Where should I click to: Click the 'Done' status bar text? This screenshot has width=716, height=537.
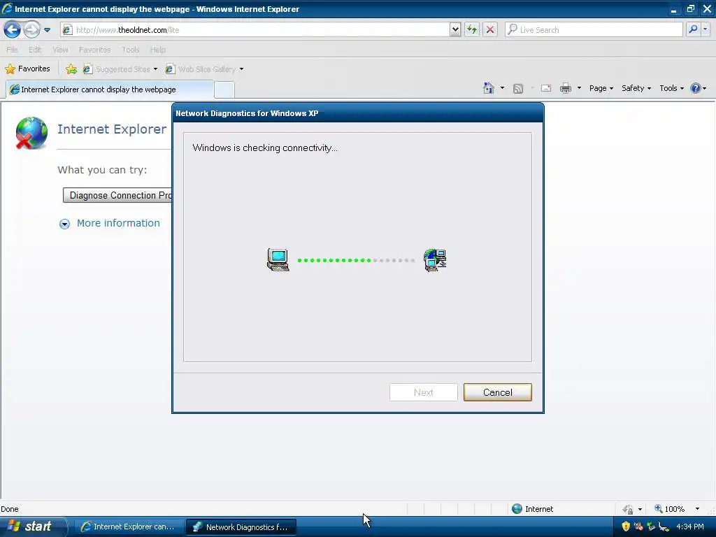click(x=10, y=509)
